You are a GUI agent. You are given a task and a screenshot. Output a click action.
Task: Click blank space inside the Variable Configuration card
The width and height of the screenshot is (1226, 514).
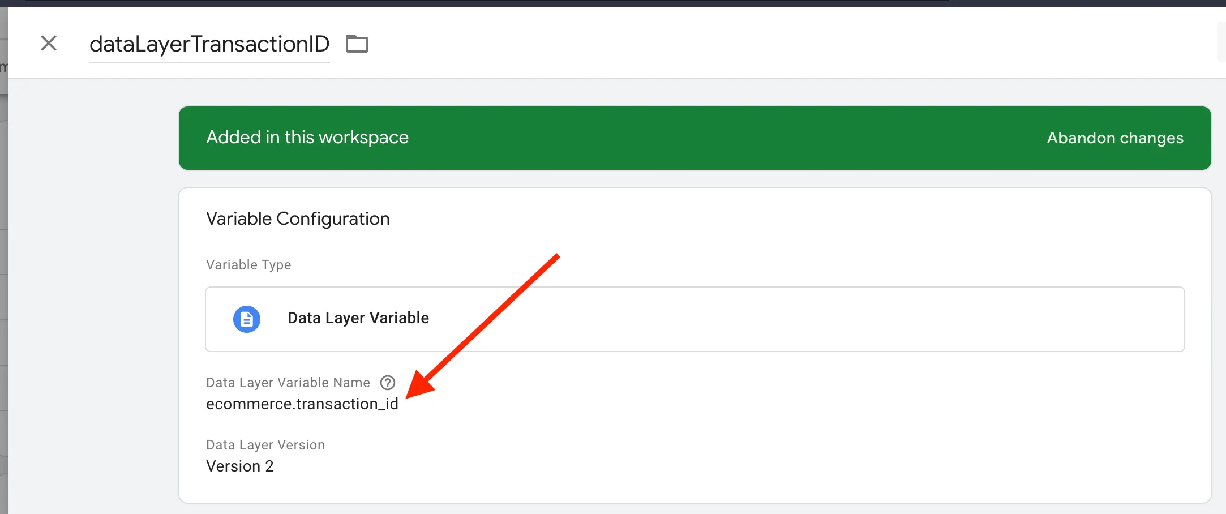point(792,425)
